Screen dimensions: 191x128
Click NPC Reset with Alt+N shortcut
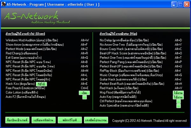pos(30,67)
